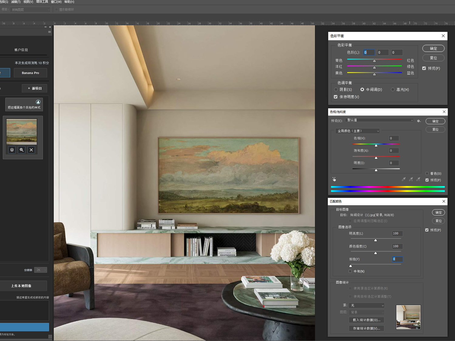Select the 阴影 tone balance radio

[336, 89]
